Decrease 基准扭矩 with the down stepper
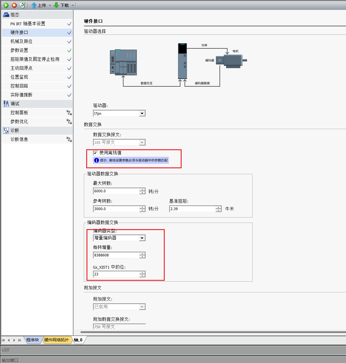Screen dimensions: 346x363 [219, 210]
